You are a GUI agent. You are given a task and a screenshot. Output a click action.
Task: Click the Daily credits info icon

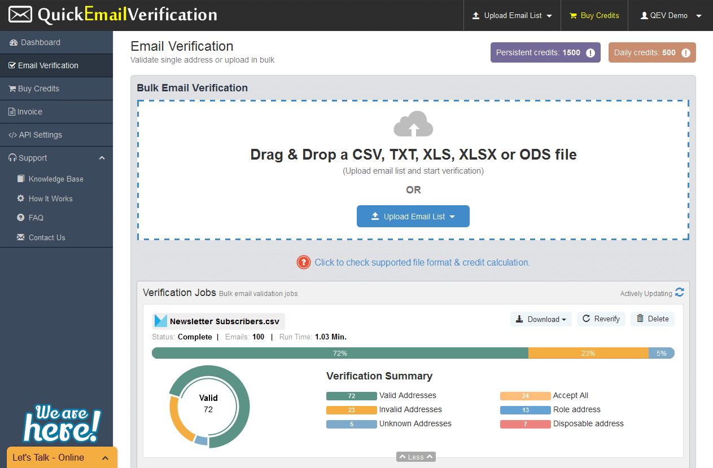pyautogui.click(x=686, y=53)
